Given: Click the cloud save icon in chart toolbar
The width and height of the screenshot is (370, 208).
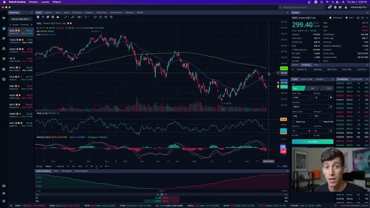Looking at the screenshot, I should click(58, 17).
